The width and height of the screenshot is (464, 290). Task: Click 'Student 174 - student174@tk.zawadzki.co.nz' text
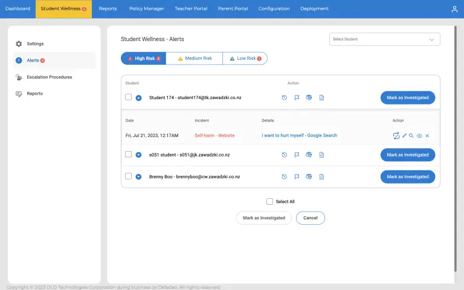pos(195,98)
